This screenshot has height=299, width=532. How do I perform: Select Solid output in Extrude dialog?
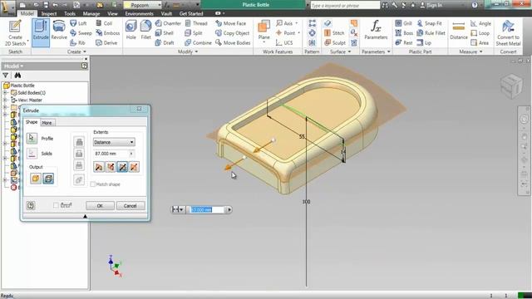coord(36,179)
